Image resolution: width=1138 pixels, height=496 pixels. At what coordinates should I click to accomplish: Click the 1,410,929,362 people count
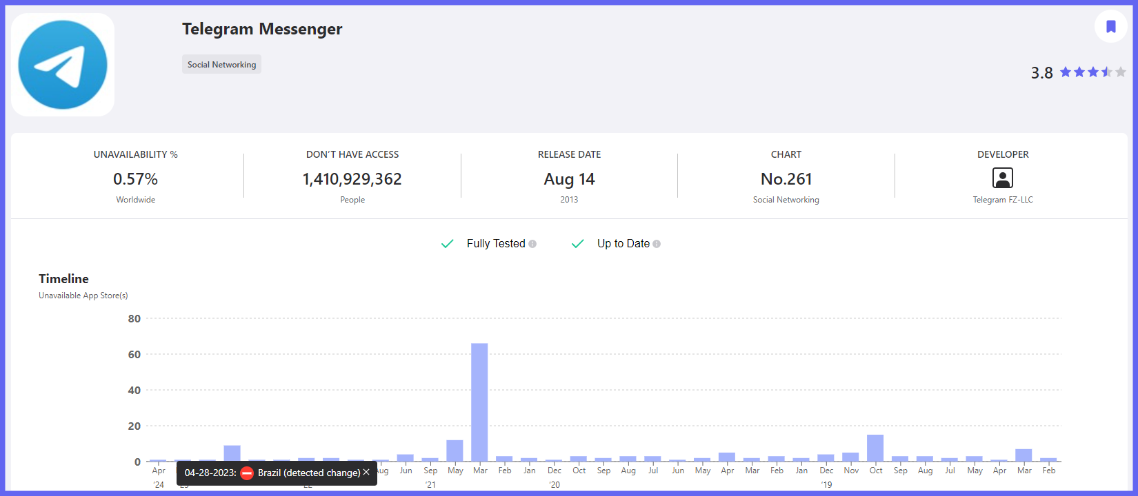point(352,179)
